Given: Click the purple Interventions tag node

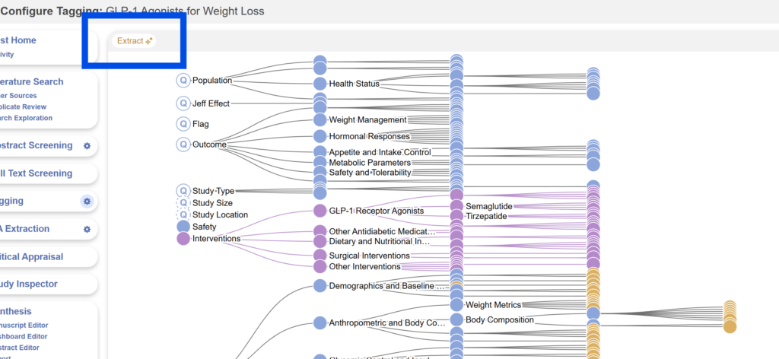Looking at the screenshot, I should (183, 239).
